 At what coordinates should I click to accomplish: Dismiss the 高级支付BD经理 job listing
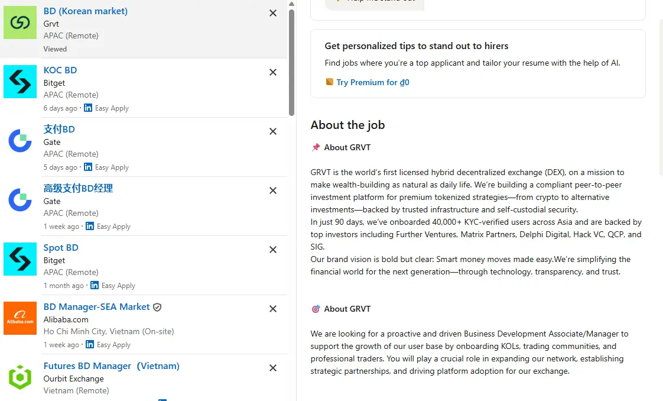click(273, 190)
